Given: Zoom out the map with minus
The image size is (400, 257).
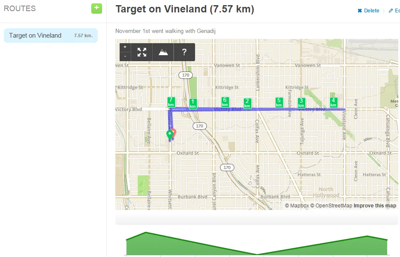Looking at the screenshot, I should 125,56.
